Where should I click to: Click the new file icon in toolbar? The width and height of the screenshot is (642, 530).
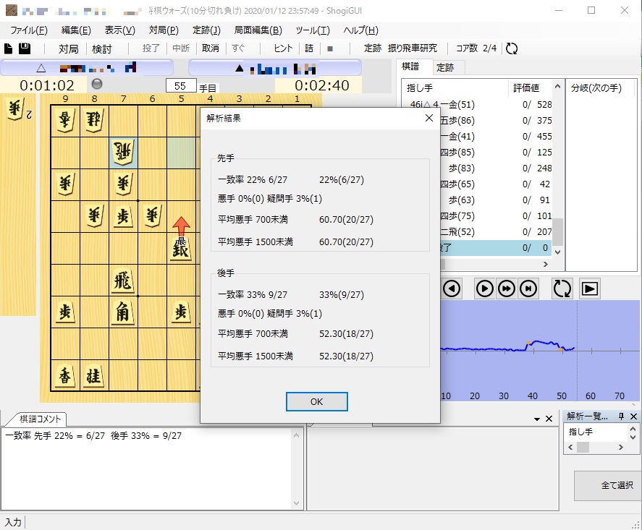[x=8, y=48]
